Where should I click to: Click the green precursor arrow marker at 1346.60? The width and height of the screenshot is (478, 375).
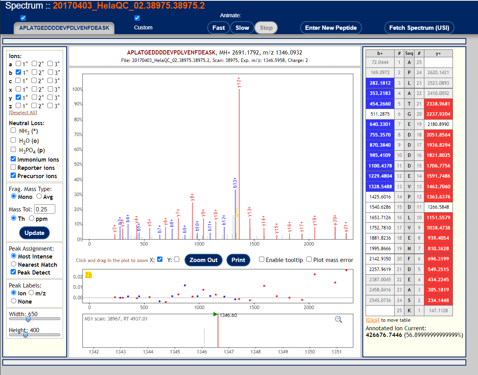[x=215, y=314]
